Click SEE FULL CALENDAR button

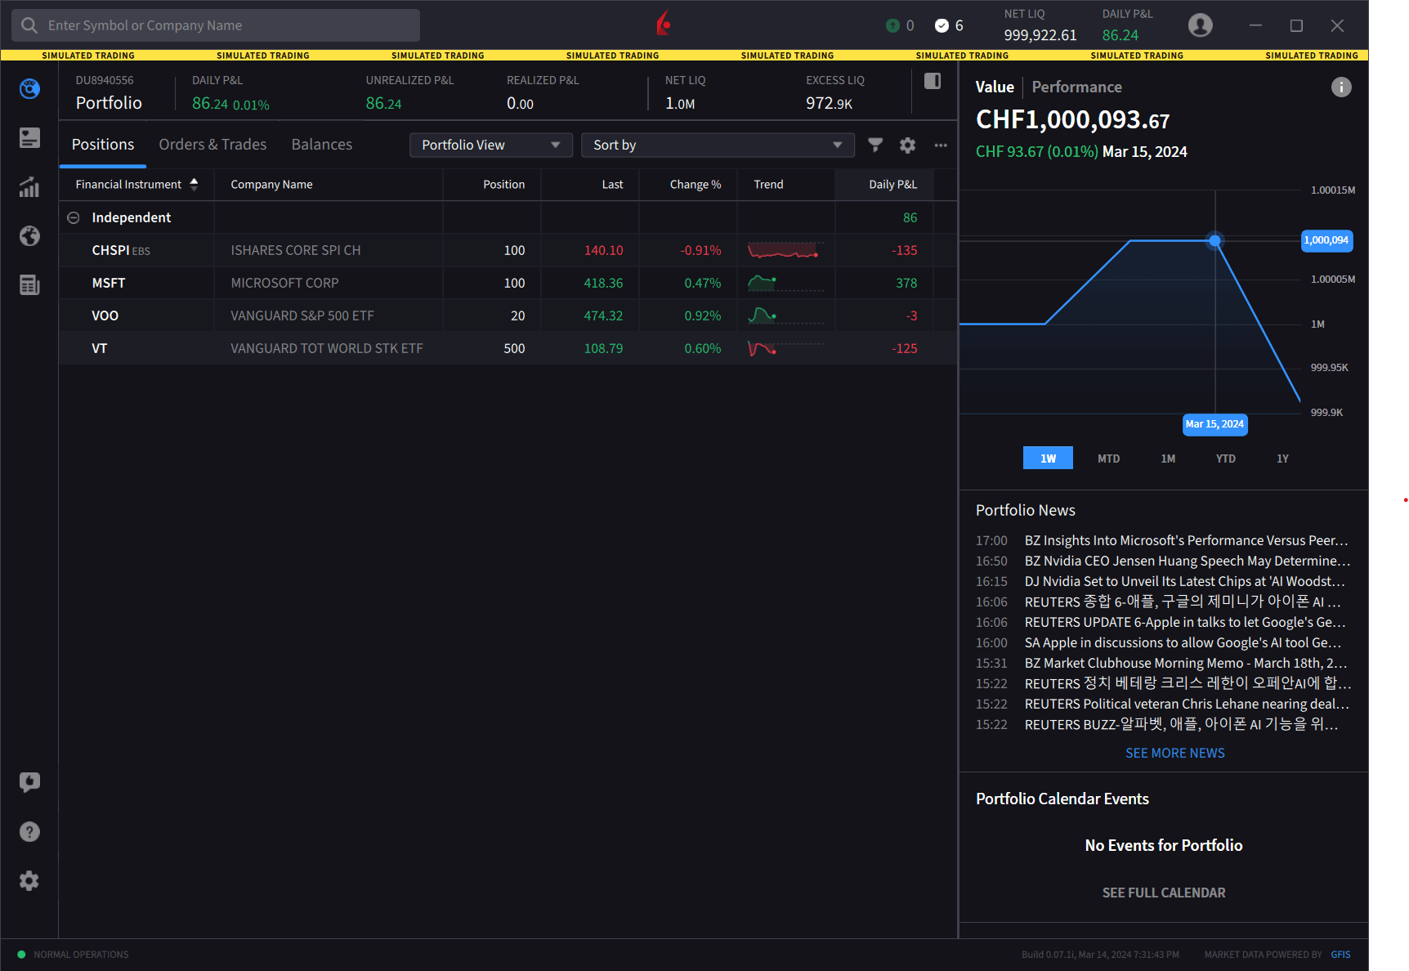(1163, 893)
